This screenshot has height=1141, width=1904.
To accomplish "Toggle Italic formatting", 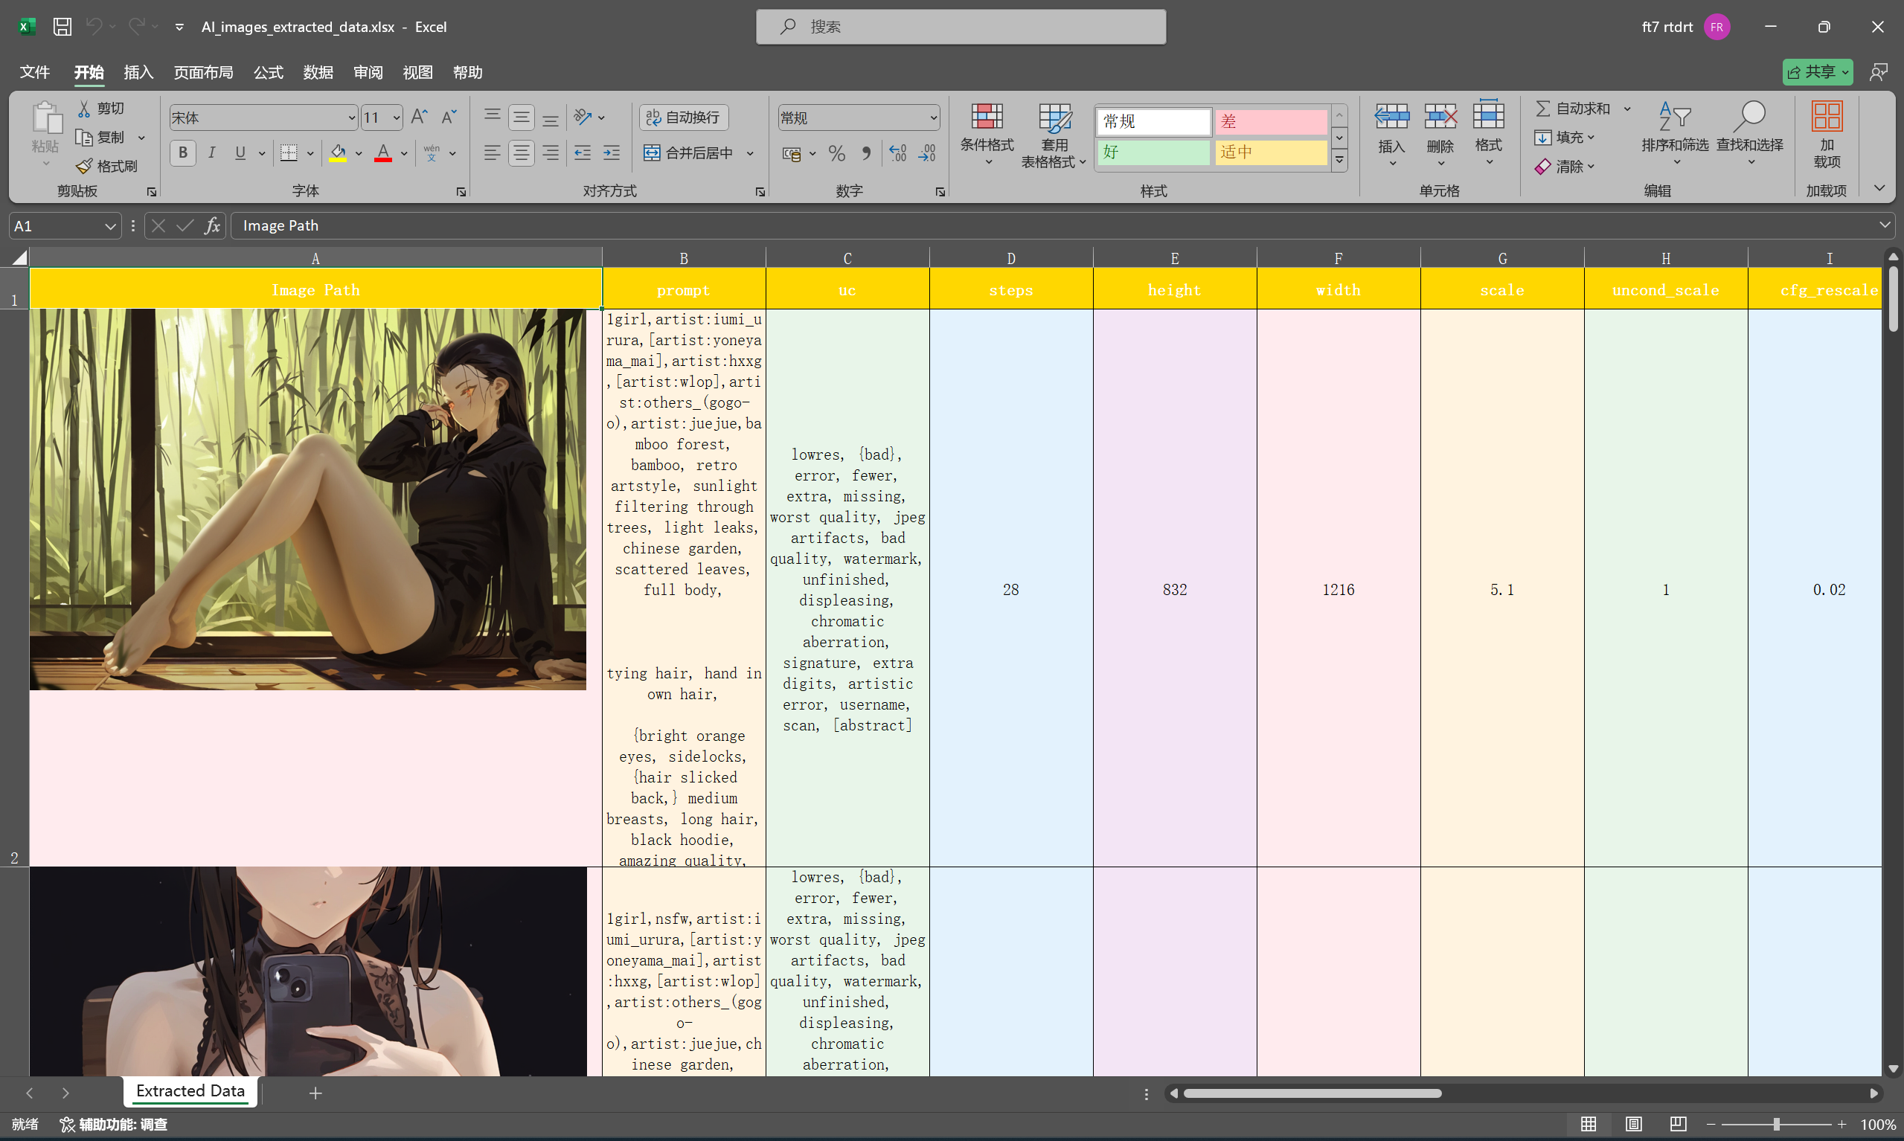I will tap(211, 153).
